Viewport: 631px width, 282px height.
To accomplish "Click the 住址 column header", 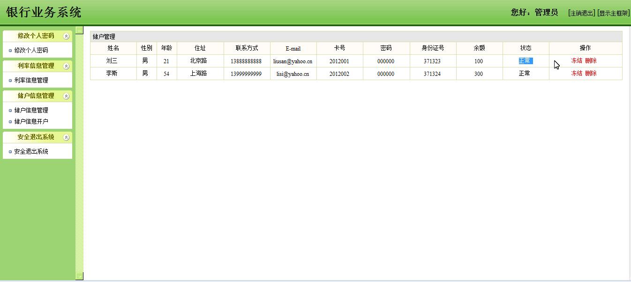I will (x=200, y=48).
